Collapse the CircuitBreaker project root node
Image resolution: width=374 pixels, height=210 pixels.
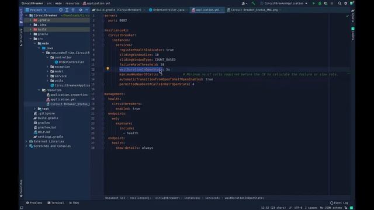[26, 16]
